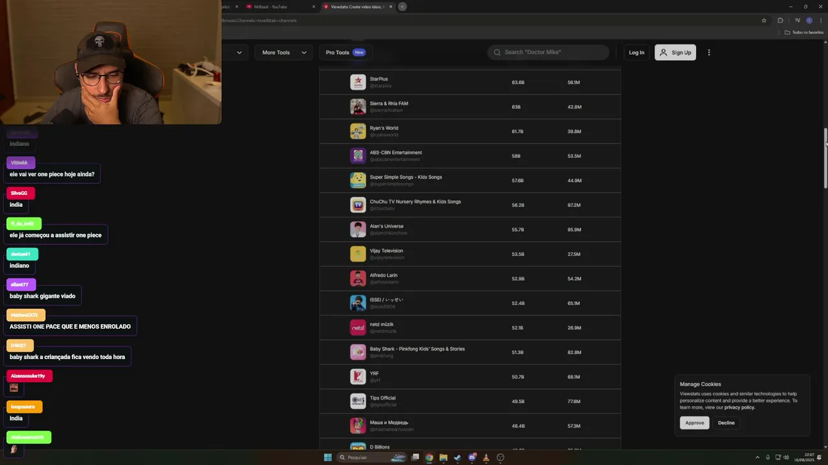Expand the Pro Tools menu
The width and height of the screenshot is (828, 465).
[345, 52]
